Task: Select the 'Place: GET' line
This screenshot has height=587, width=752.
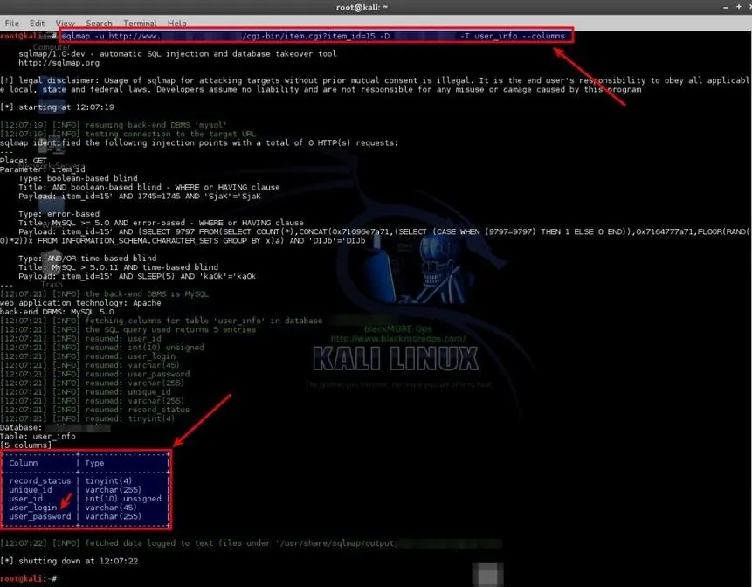Action: pyautogui.click(x=24, y=160)
